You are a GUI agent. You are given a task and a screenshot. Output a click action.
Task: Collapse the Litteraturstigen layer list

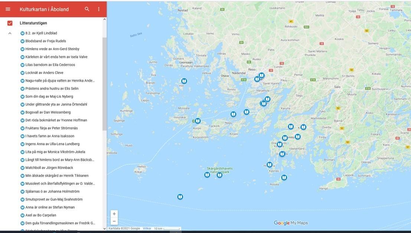tap(10, 33)
